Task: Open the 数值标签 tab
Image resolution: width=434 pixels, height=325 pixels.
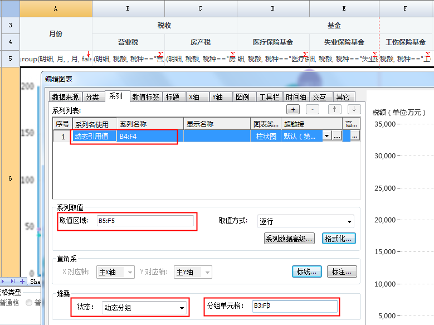Action: coord(145,97)
